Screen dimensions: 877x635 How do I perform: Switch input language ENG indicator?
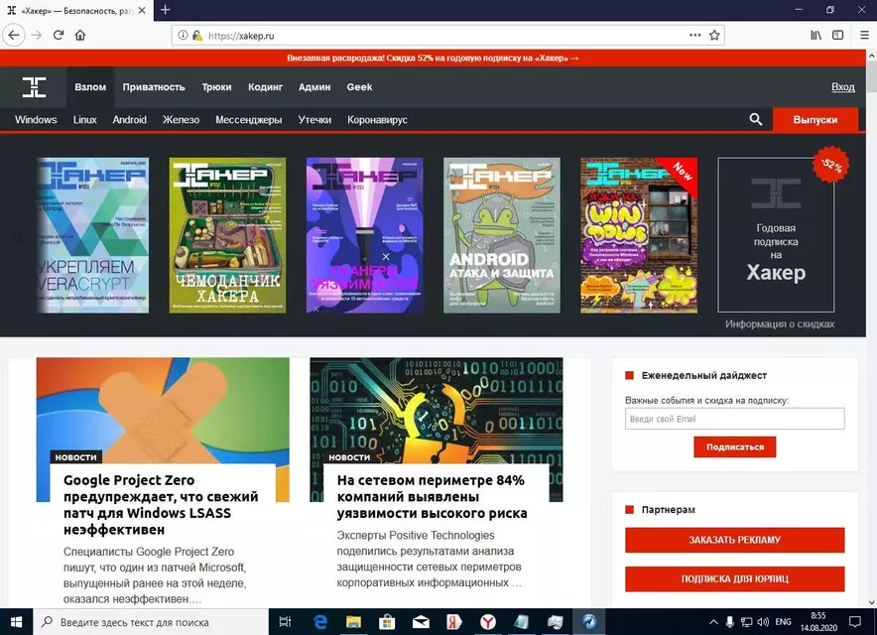[x=783, y=622]
